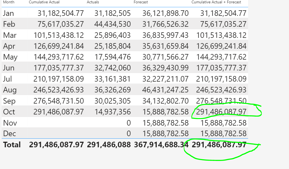The image size is (289, 169).
Task: Click Actuals total 291,486,088
Action: coord(109,144)
